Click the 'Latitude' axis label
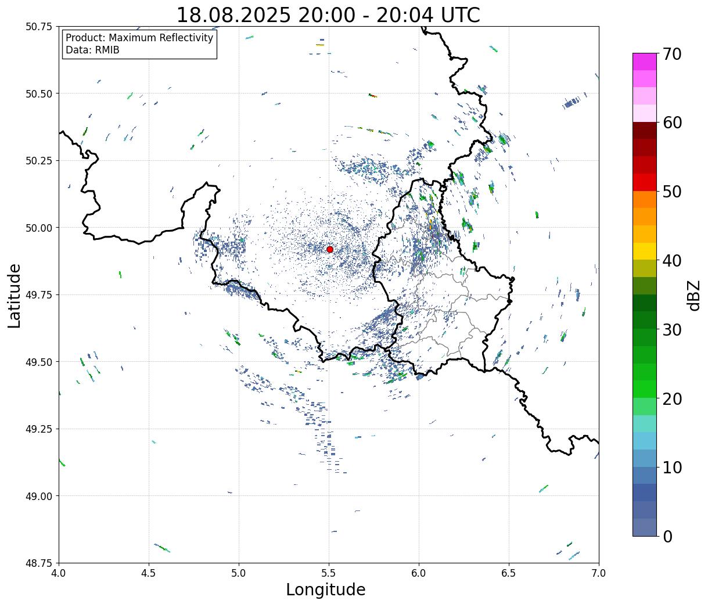 point(15,295)
